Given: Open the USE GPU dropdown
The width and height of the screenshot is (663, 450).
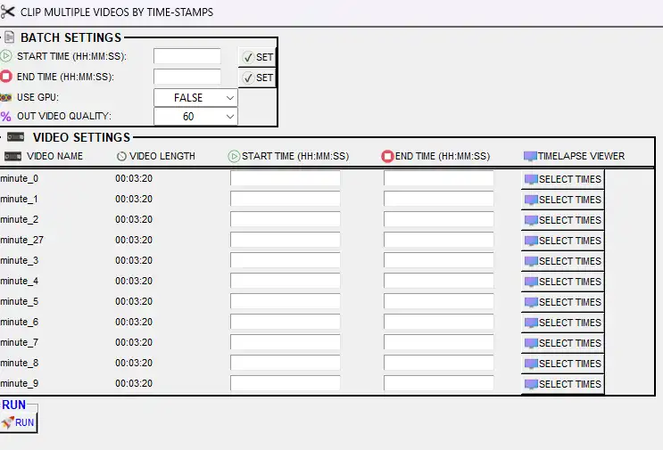Looking at the screenshot, I should pos(195,98).
